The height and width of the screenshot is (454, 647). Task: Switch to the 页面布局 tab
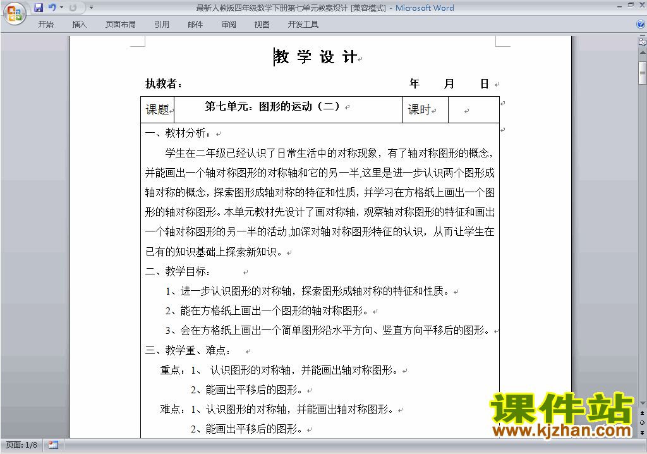coord(120,25)
